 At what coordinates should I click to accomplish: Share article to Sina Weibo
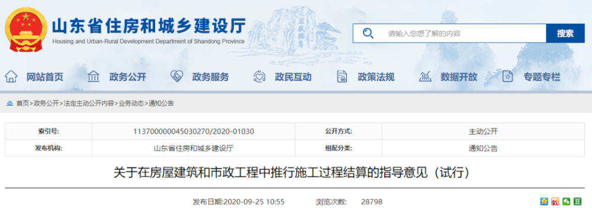(x=555, y=201)
